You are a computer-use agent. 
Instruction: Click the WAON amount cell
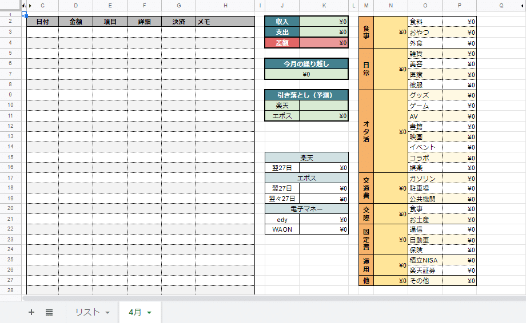[x=324, y=229]
